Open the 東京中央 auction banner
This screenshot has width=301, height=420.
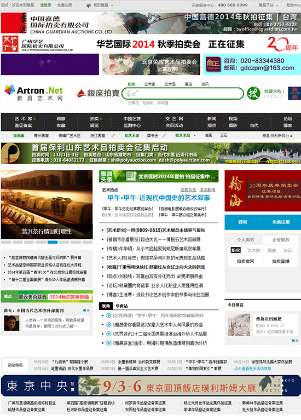point(151,386)
